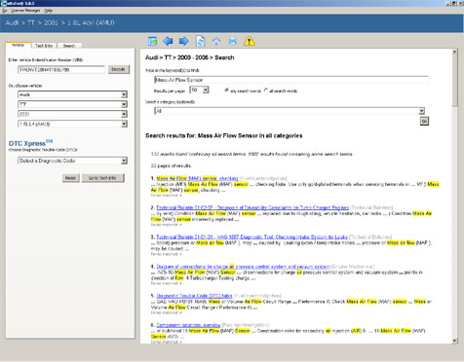Click the application icon in title bar
The image size is (464, 362).
pyautogui.click(x=3, y=3)
